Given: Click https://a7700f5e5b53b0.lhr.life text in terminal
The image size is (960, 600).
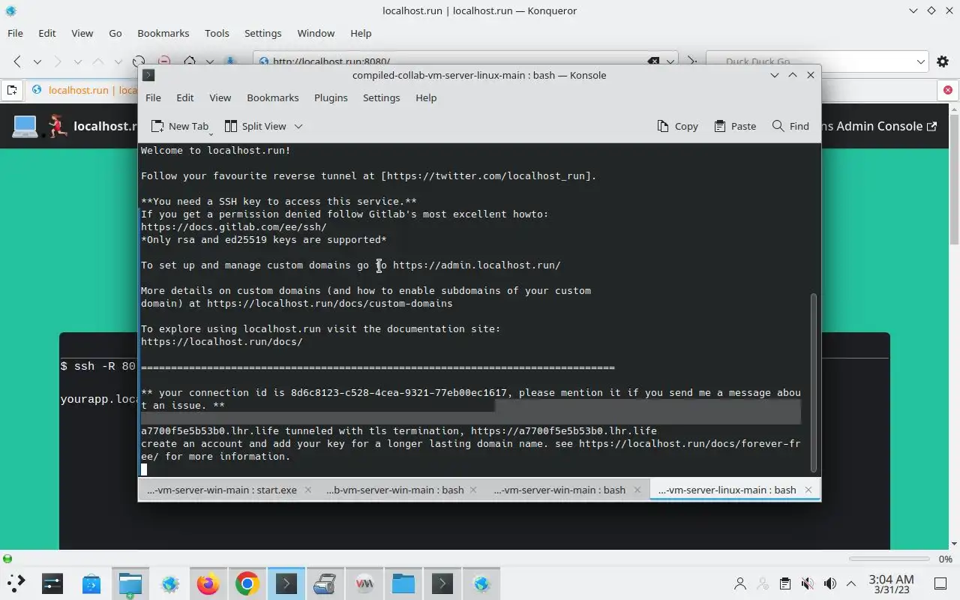Looking at the screenshot, I should [563, 430].
